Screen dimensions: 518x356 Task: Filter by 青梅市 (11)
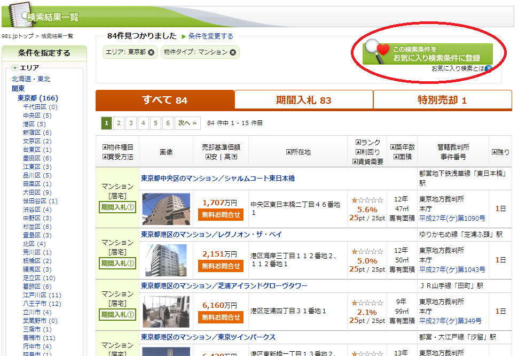point(40,338)
